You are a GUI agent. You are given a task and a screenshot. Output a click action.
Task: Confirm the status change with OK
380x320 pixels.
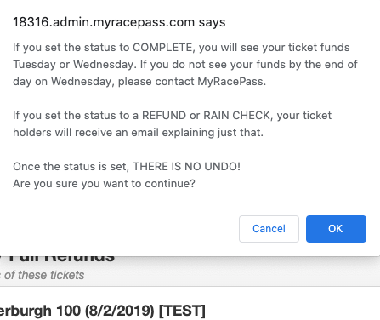(x=336, y=229)
